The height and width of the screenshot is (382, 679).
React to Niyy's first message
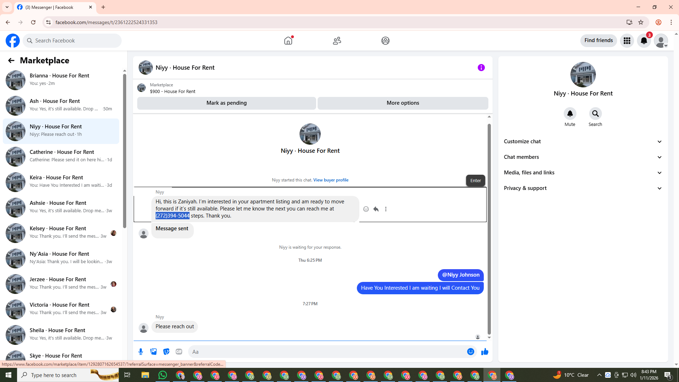click(x=366, y=209)
